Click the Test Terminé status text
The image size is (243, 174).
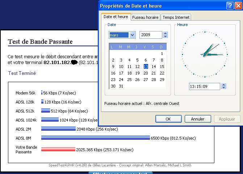(x=22, y=73)
